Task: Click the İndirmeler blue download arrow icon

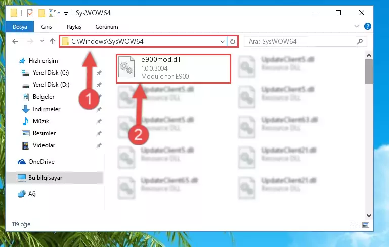Action: [26, 109]
